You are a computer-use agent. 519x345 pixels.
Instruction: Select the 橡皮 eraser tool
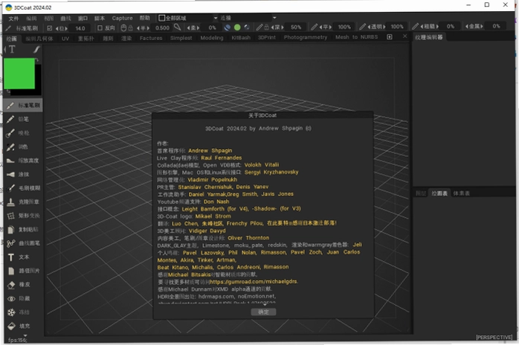(23, 285)
